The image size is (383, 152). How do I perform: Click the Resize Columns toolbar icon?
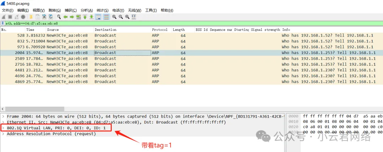point(134,17)
